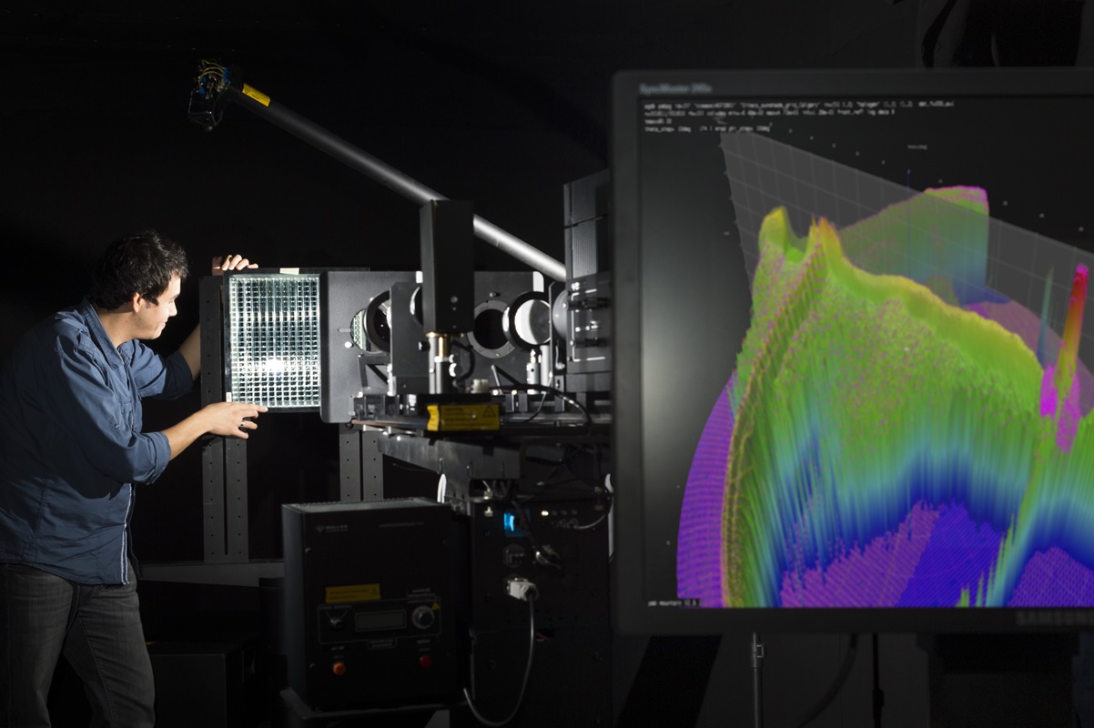Click the yellow laser warning sticker on the rail
The height and width of the screenshot is (728, 1094).
click(x=463, y=417)
